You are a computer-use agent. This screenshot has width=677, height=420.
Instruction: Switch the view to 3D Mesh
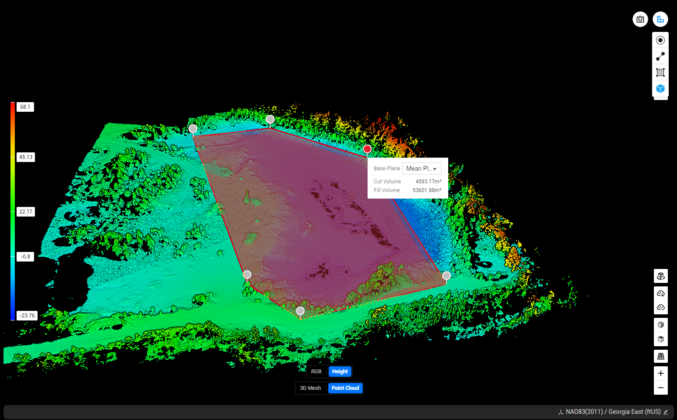(x=310, y=388)
